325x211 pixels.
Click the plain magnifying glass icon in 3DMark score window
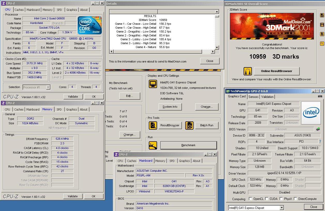(x=322, y=44)
